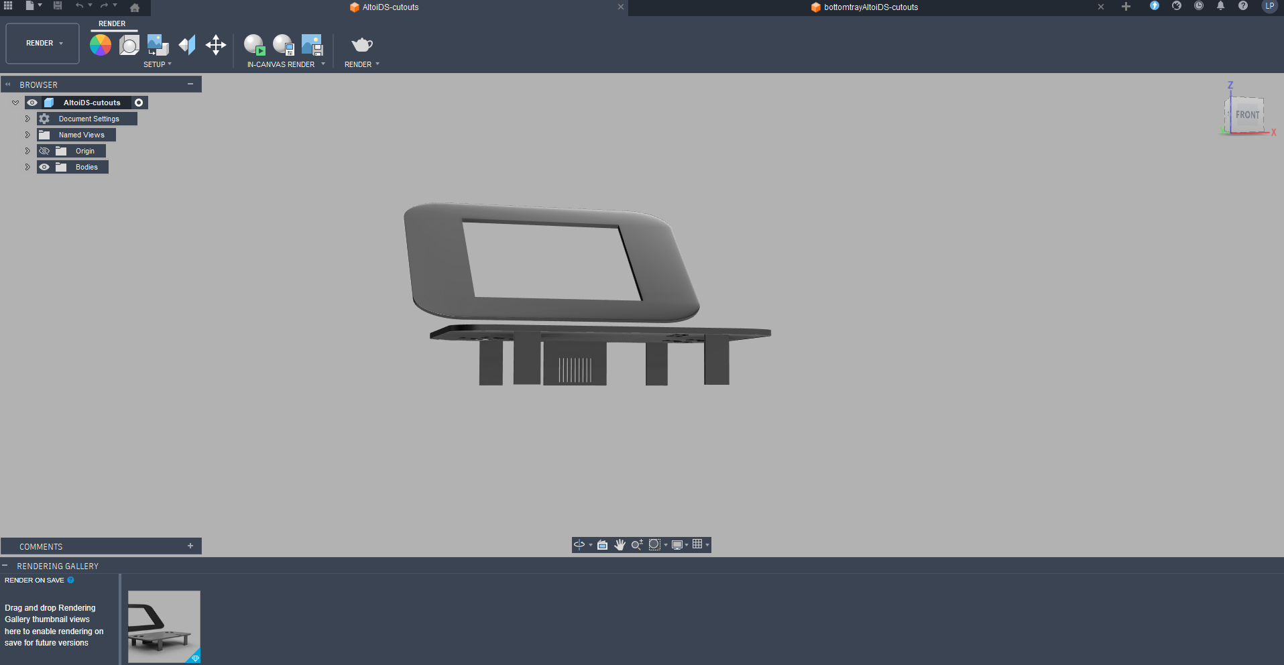The width and height of the screenshot is (1284, 665).
Task: Click the Capture Image icon
Action: 312,45
